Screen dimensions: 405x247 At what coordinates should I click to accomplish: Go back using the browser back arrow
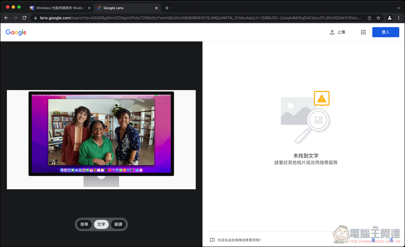click(6, 18)
